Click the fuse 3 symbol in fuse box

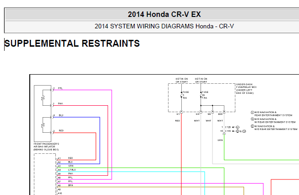click(181, 95)
